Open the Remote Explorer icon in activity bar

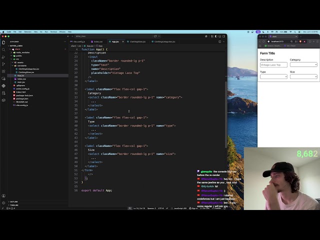click(3, 78)
